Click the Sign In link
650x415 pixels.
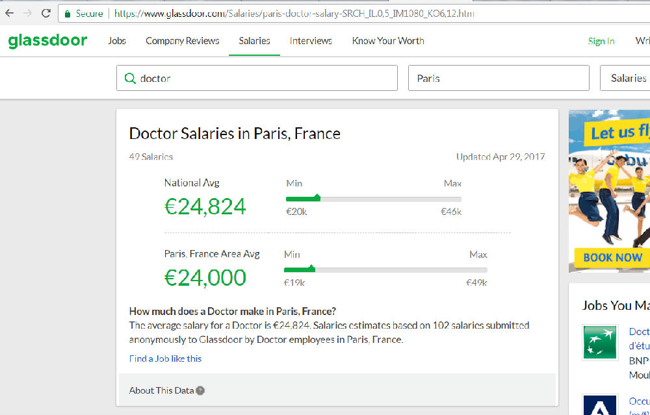[x=601, y=41]
